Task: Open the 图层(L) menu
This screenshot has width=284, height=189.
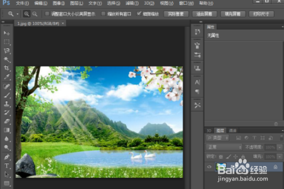Action: (77, 3)
